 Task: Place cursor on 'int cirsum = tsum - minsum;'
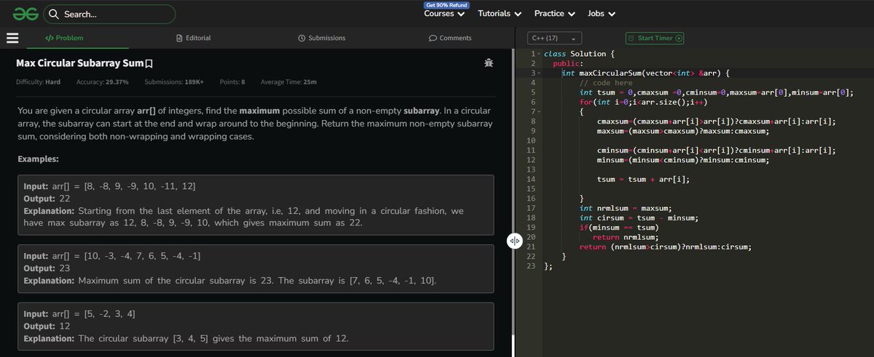coord(639,217)
